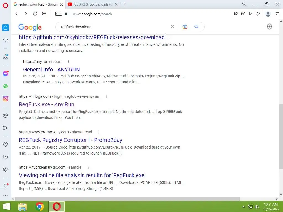
Task: Close the YouTube Top 3 REGFuck tab
Action: 116,4
